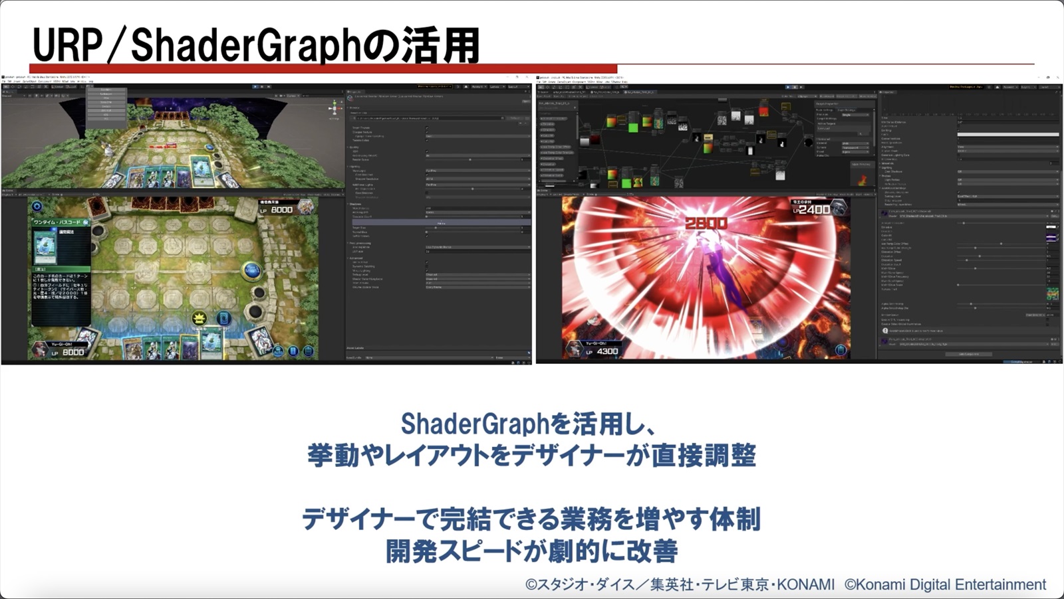Open the blue gear settings icon in duel
This screenshot has width=1064, height=599.
click(x=37, y=207)
